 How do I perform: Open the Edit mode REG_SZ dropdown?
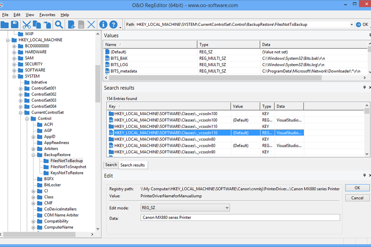(x=185, y=207)
